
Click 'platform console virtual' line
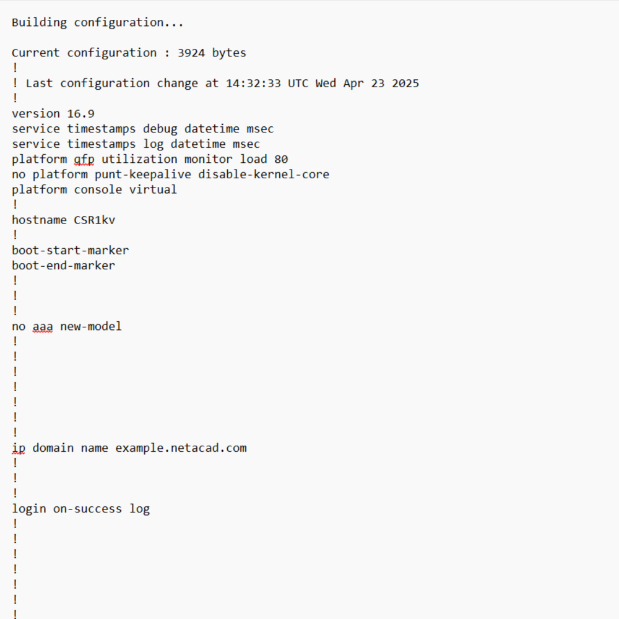pos(94,190)
